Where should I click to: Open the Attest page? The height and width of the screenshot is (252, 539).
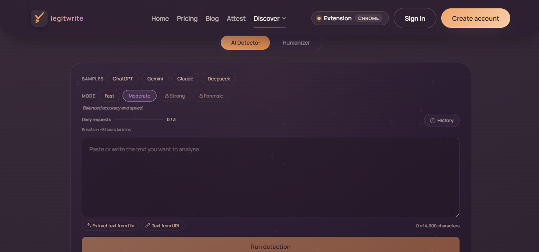236,18
